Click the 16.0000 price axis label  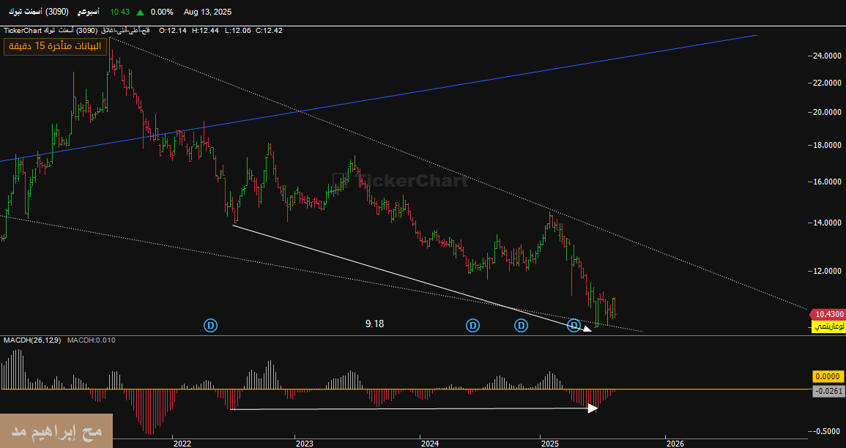coord(826,182)
